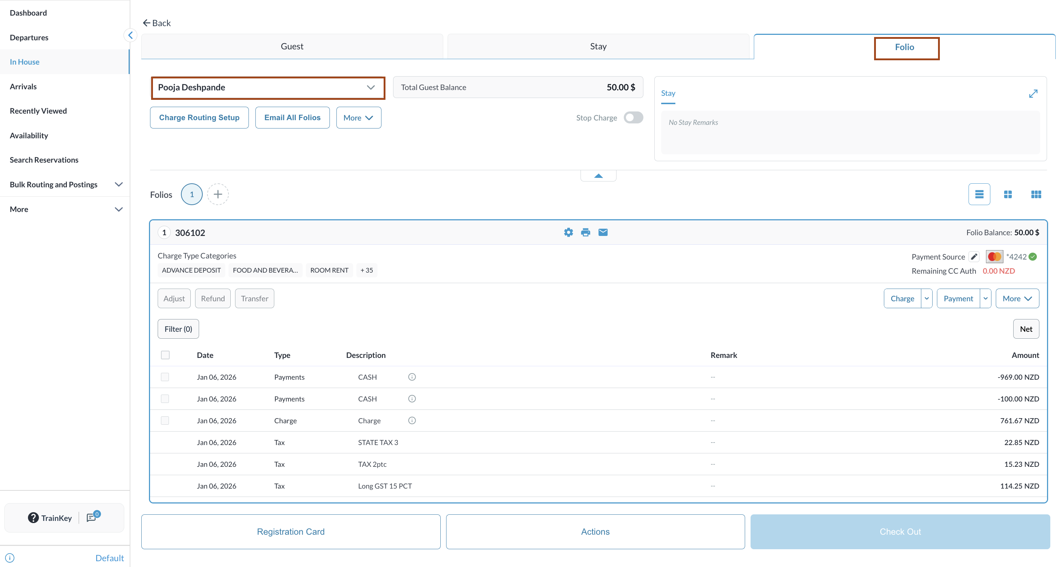1063x567 pixels.
Task: Tick the select-all header checkbox
Action: (x=165, y=355)
